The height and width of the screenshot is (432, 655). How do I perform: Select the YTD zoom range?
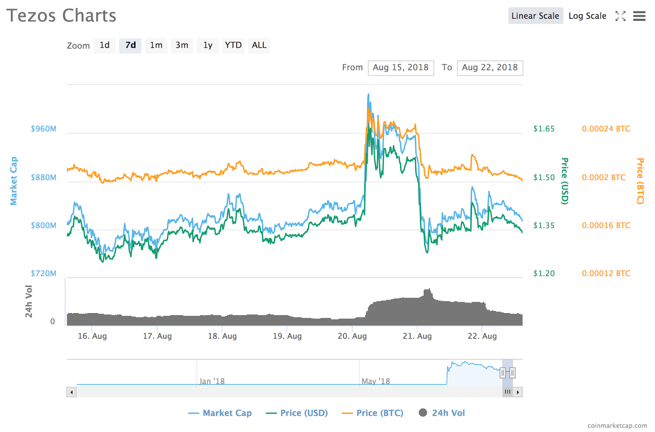tap(233, 45)
